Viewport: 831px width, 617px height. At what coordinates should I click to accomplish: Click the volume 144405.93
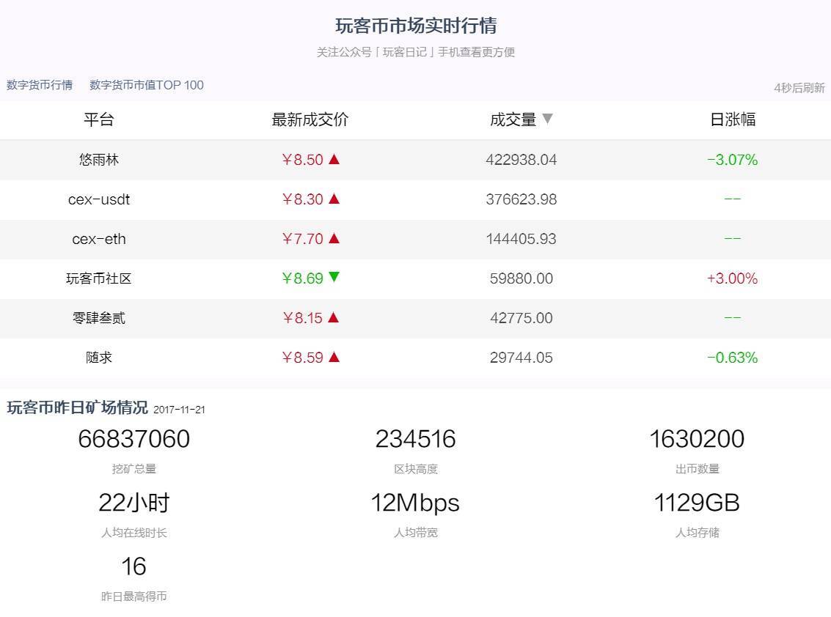(521, 239)
